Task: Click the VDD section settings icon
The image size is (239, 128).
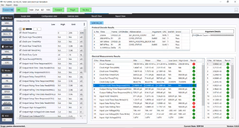Action: (x=3, y=116)
